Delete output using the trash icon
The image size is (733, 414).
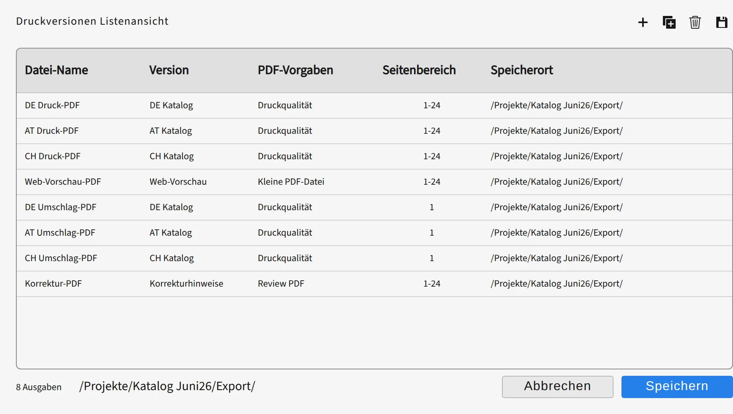695,22
